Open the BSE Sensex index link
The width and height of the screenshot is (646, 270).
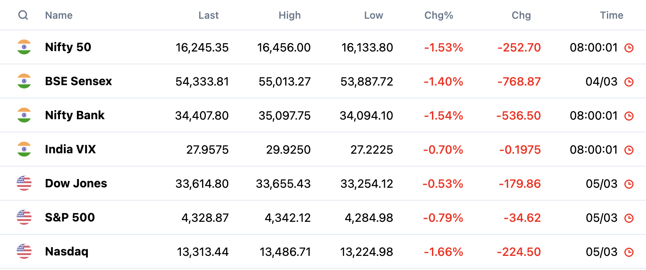click(79, 81)
